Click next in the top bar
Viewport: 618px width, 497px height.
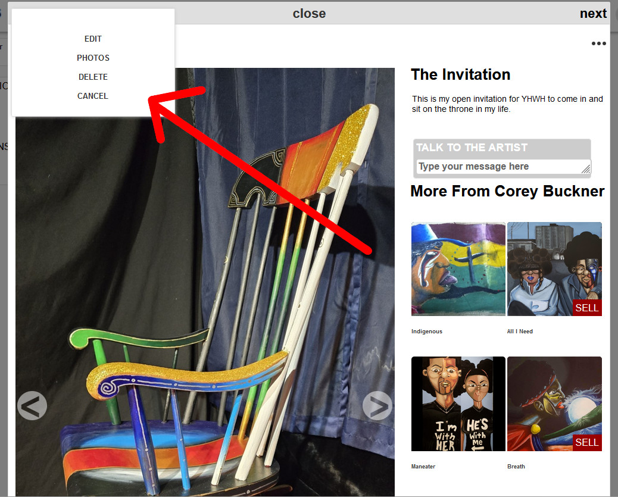[593, 14]
